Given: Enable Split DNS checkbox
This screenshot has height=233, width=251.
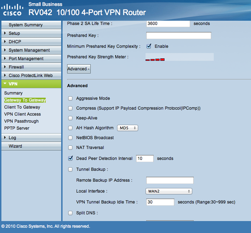Looking at the screenshot, I should pos(70,213).
